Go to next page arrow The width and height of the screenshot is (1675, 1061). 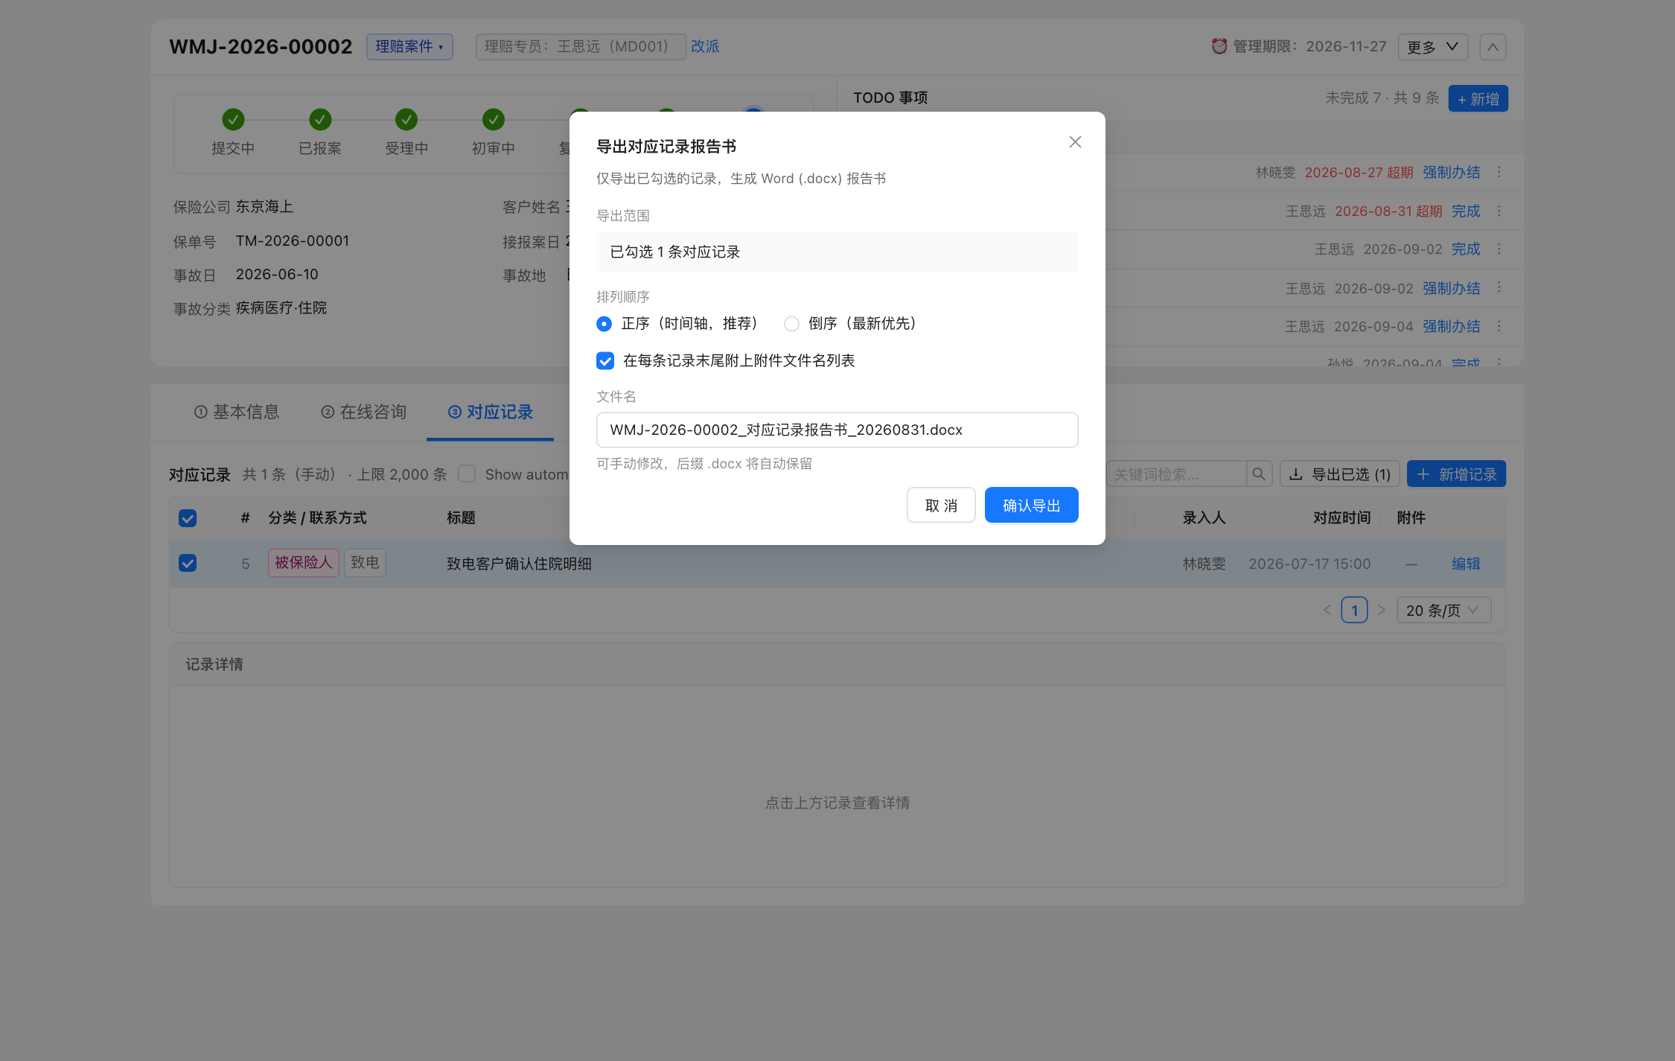(1382, 611)
